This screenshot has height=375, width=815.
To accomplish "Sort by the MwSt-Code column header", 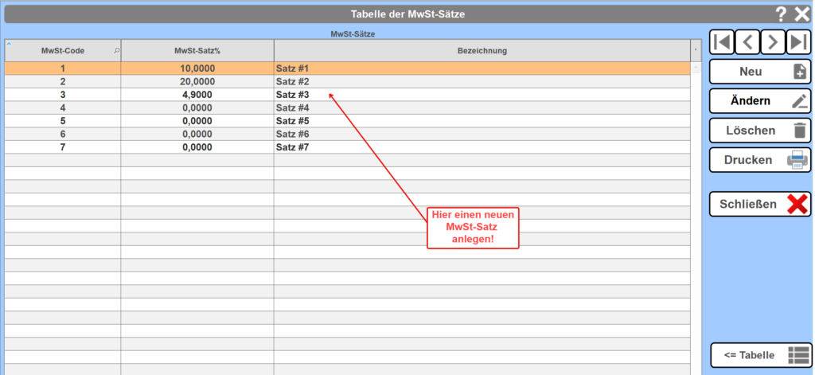I will pos(62,51).
